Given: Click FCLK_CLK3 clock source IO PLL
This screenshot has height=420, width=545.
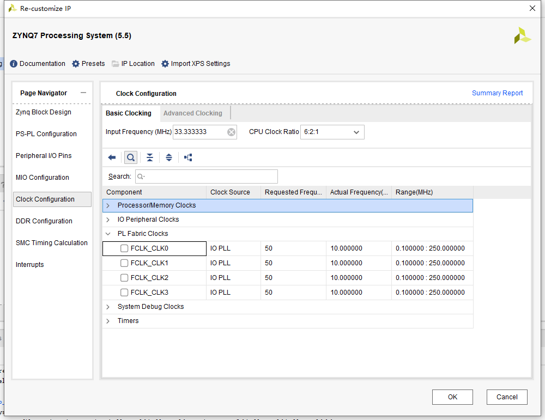Looking at the screenshot, I should point(234,292).
